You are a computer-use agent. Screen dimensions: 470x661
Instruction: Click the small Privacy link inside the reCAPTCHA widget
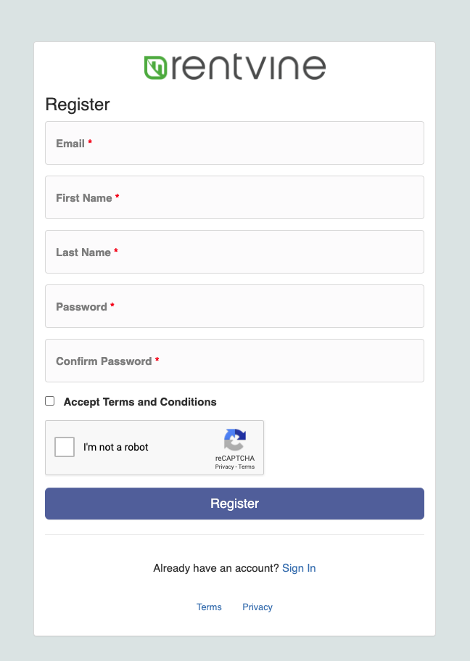click(x=224, y=467)
